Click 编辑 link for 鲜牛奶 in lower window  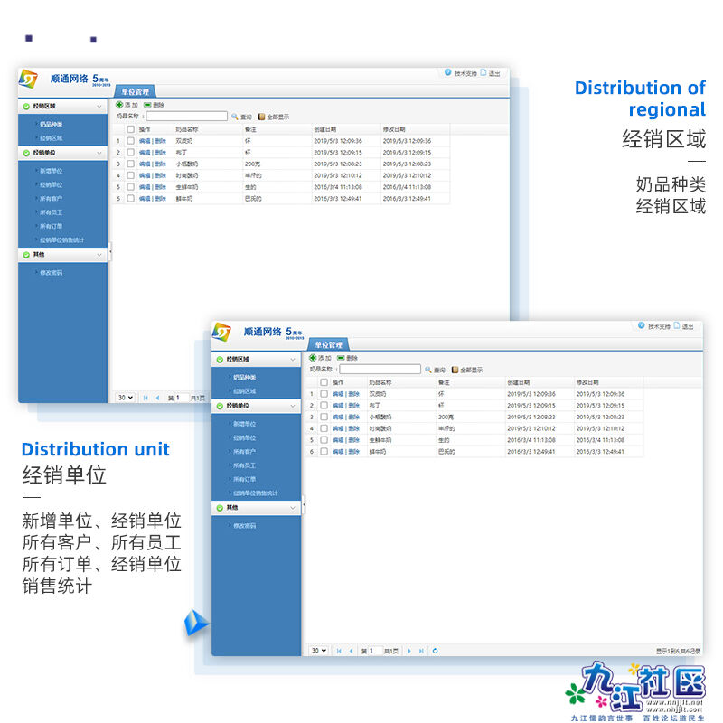point(338,451)
